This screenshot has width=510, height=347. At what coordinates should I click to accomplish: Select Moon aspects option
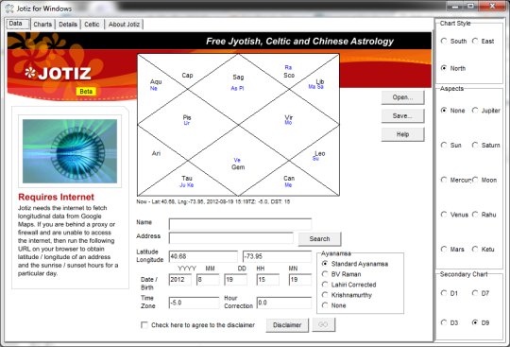point(484,180)
